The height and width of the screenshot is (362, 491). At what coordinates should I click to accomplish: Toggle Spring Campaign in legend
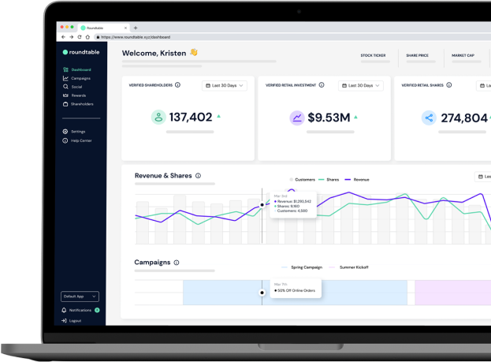(302, 267)
